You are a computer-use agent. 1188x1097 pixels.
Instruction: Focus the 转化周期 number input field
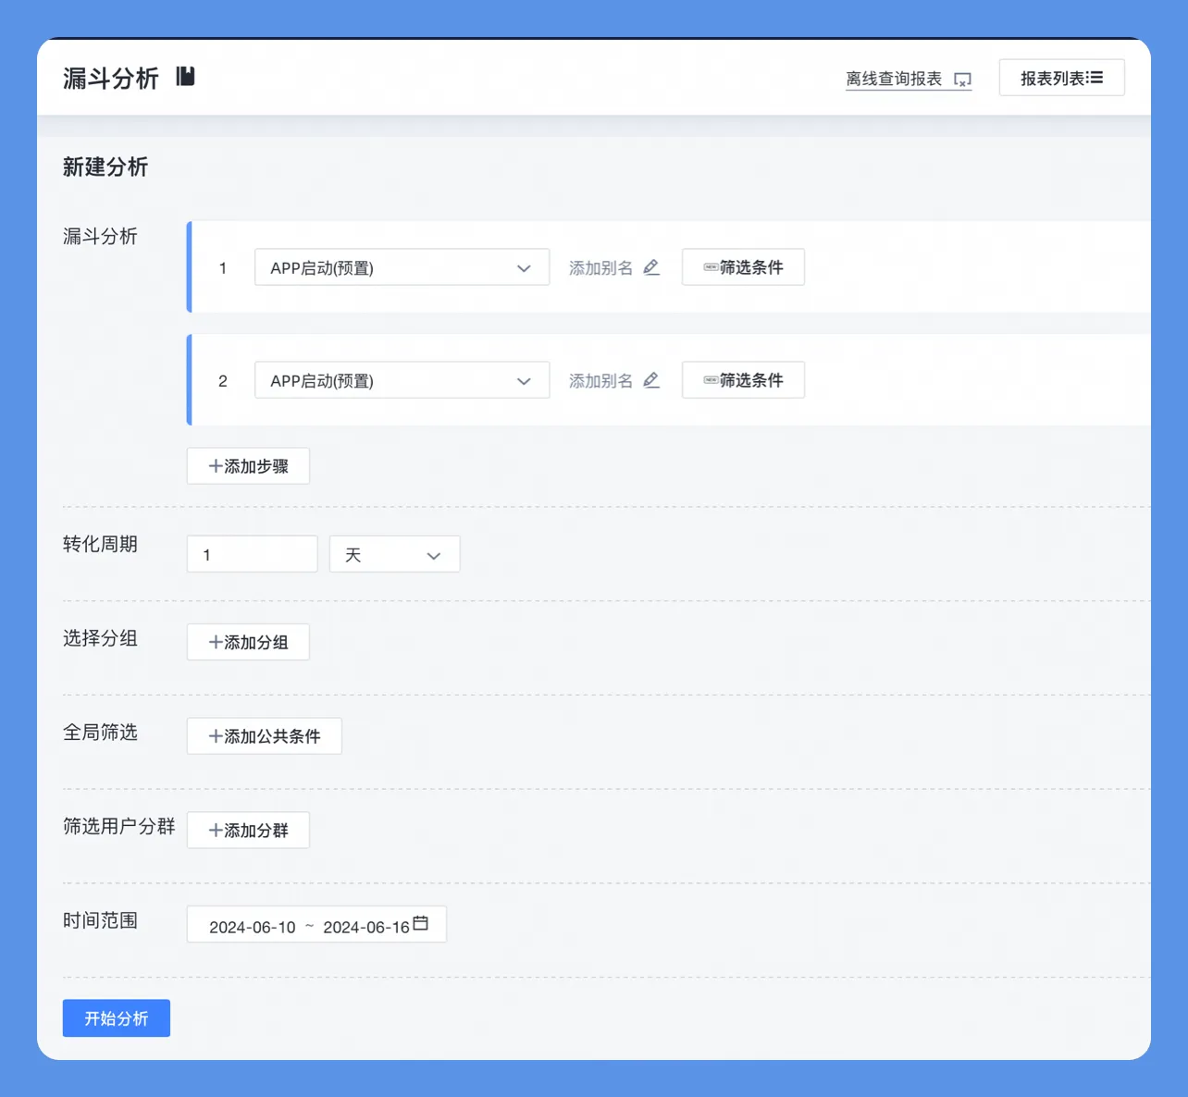coord(253,554)
